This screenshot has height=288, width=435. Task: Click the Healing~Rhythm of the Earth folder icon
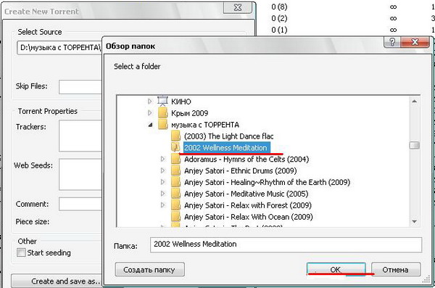tap(176, 182)
